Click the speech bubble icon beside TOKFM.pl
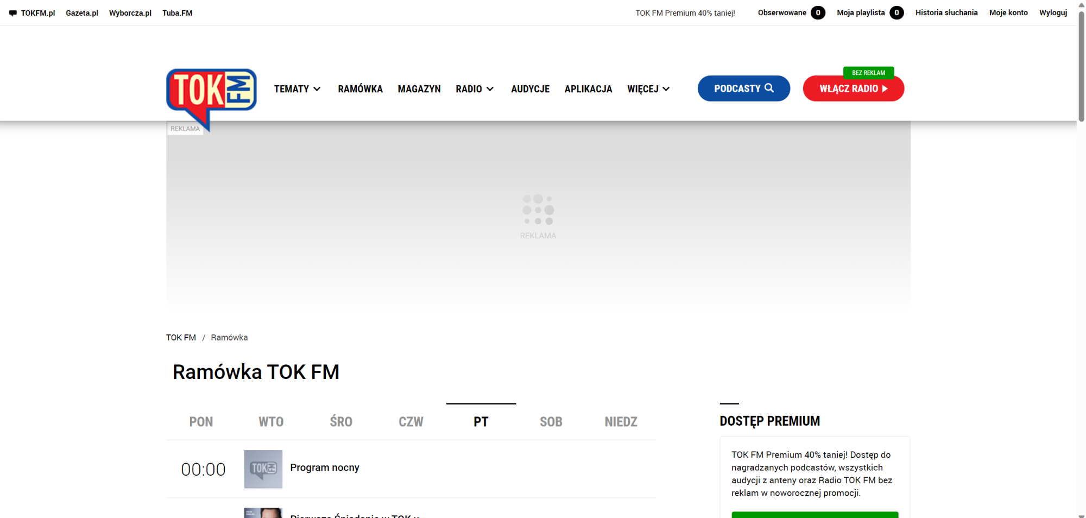1086x518 pixels. (13, 13)
